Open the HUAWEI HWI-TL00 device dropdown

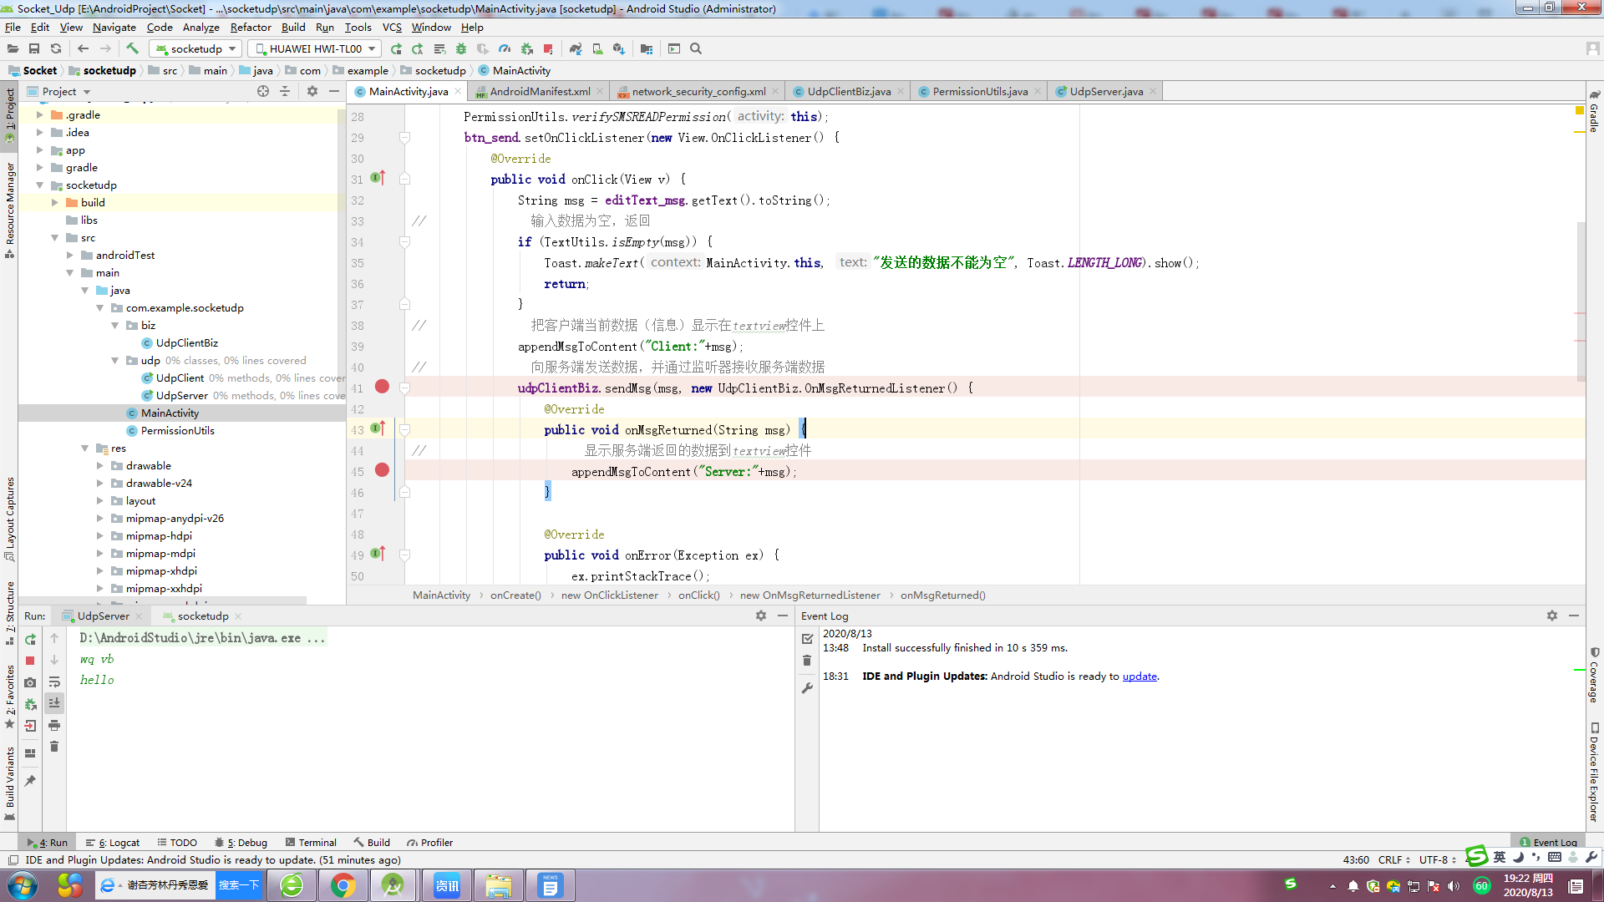tap(315, 48)
